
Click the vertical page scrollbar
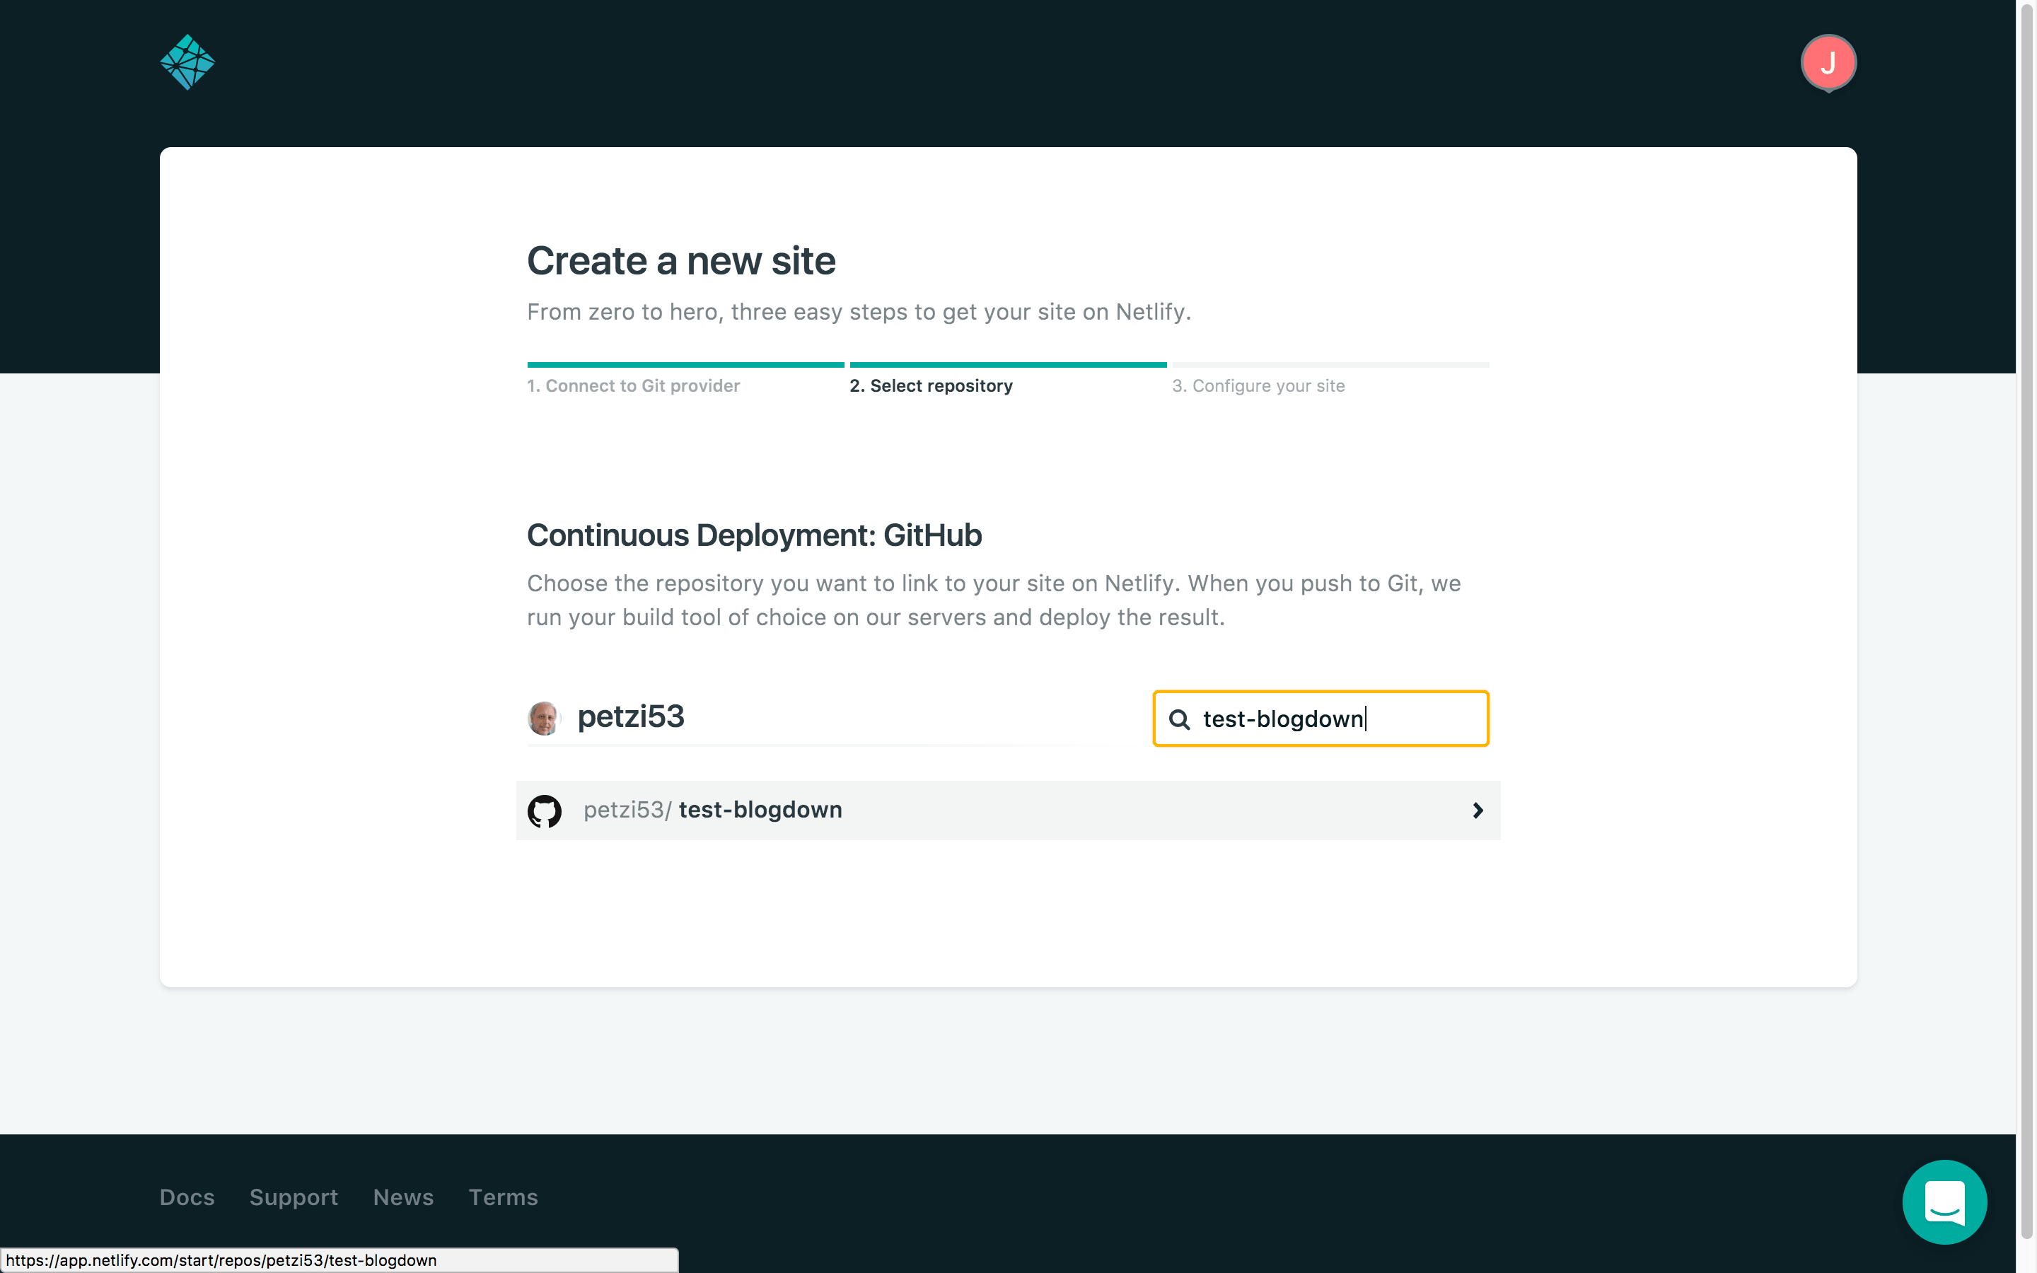coord(2026,589)
